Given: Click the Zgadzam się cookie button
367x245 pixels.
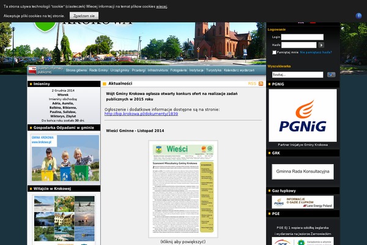Looking at the screenshot, I should click(x=84, y=16).
